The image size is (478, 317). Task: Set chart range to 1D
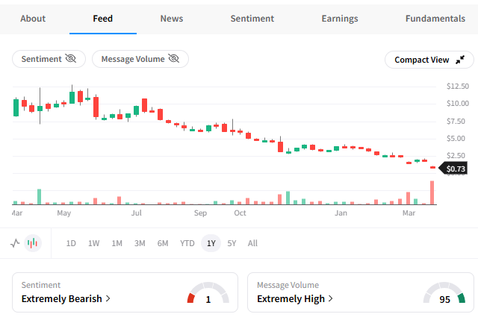(71, 243)
